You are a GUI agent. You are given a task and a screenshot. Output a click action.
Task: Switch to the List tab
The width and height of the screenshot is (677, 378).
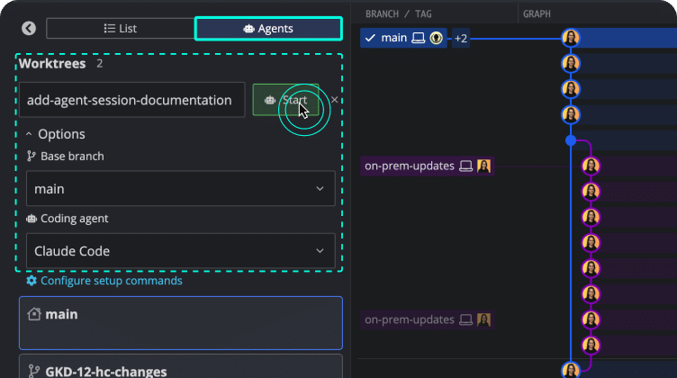click(120, 29)
